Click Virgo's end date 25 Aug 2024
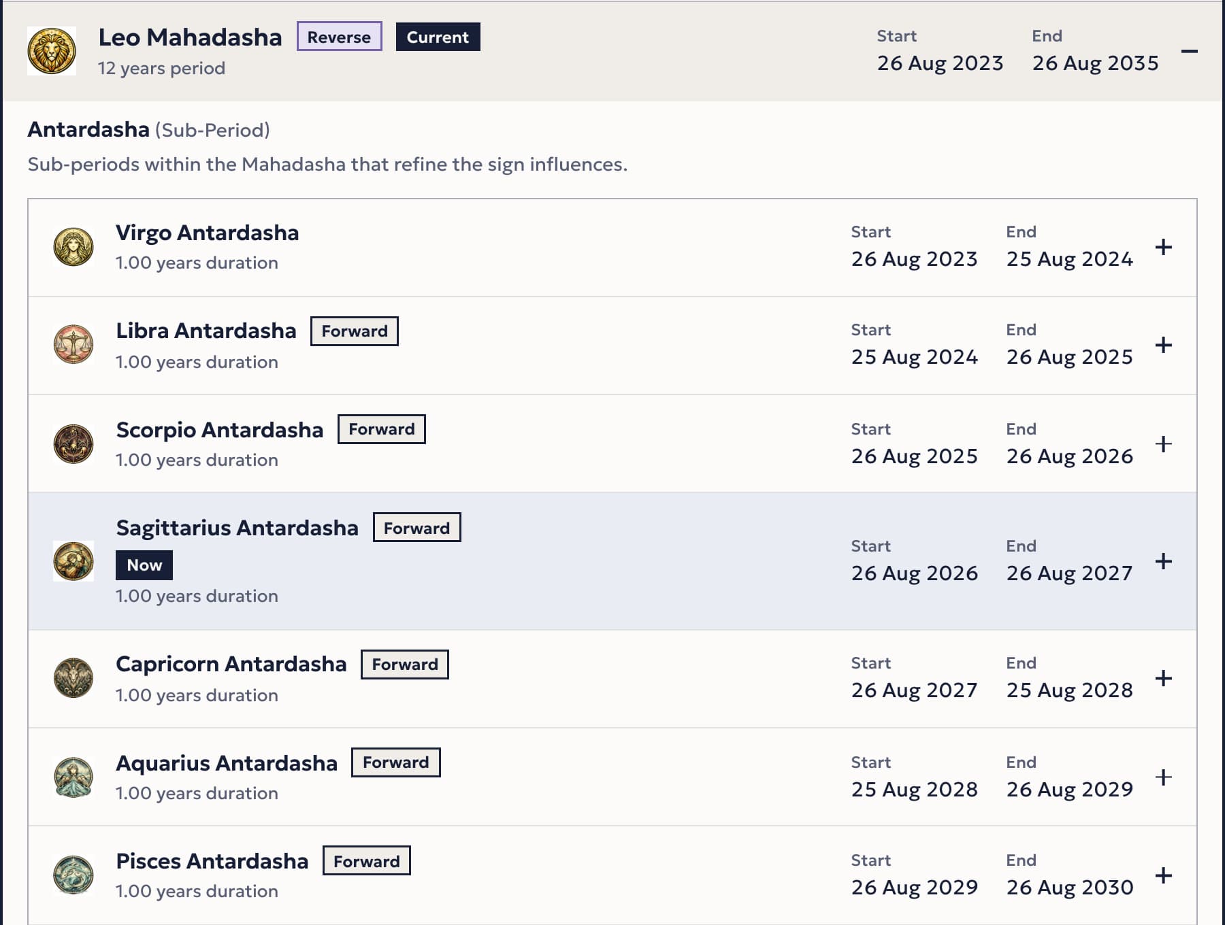 coord(1070,259)
